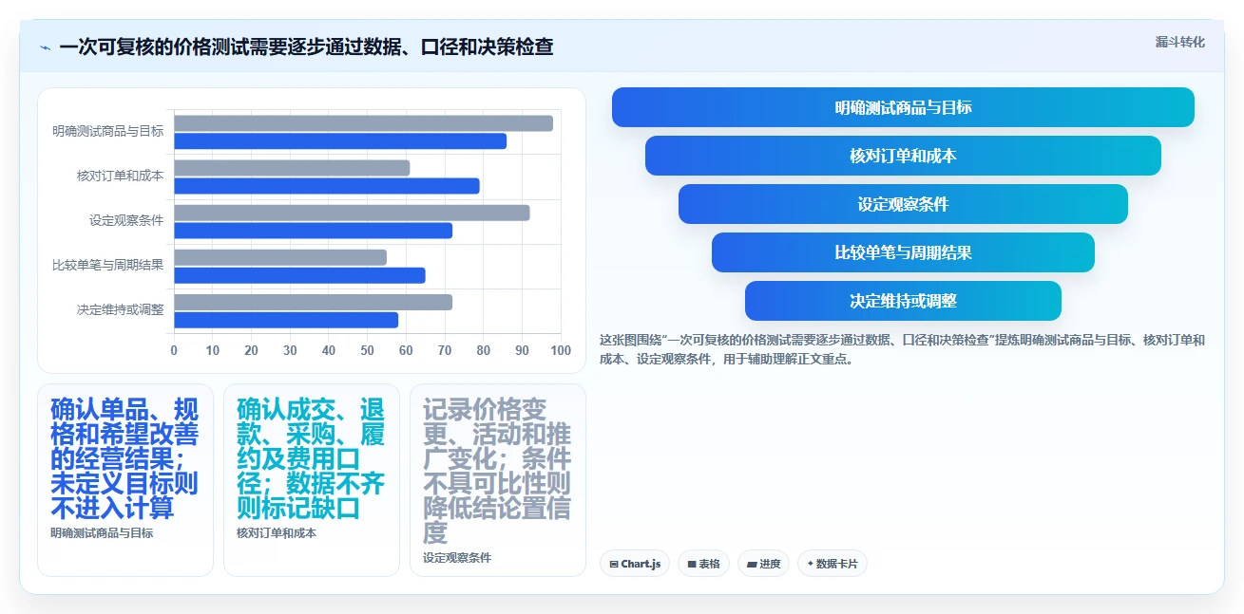
Task: Click chart axis label 比较单笔与周期结果
Action: (107, 265)
